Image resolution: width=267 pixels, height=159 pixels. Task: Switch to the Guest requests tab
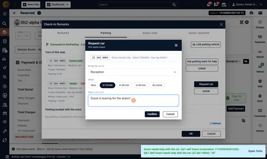pos(199,33)
